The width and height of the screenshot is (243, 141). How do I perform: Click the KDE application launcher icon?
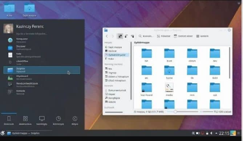coord(3,133)
